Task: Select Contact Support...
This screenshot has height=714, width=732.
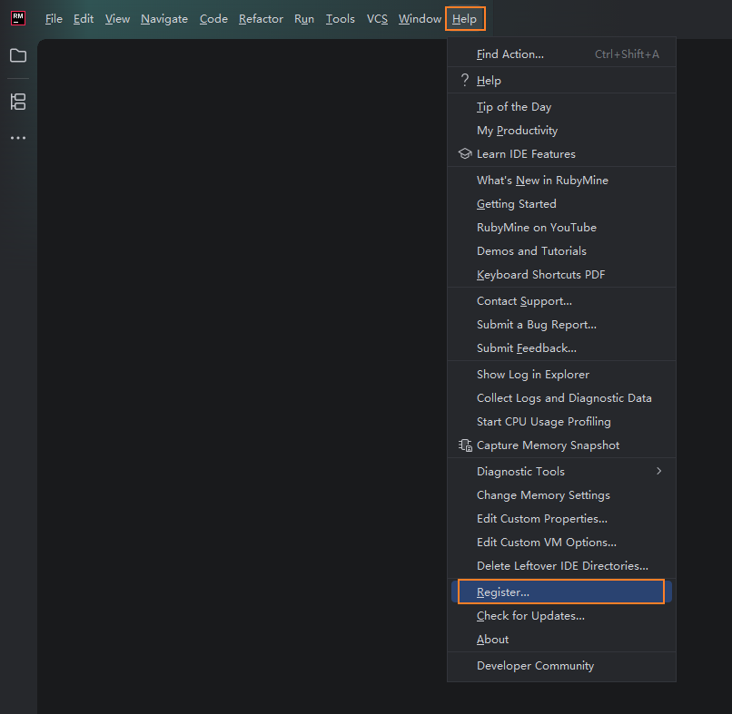Action: [x=561, y=301]
